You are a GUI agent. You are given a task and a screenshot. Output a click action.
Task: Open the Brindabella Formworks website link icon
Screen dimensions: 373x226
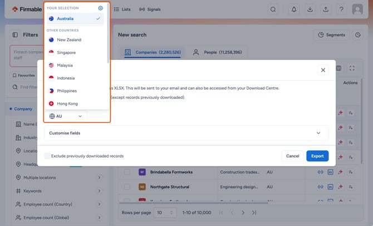[321, 172]
